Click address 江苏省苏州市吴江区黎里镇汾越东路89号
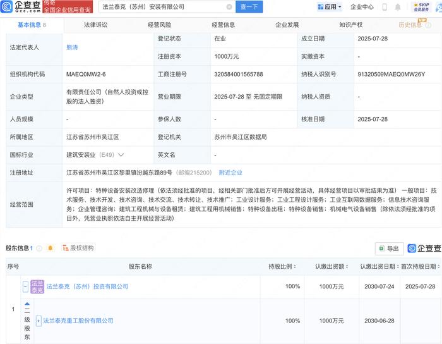This screenshot has height=344, width=442. (119, 173)
